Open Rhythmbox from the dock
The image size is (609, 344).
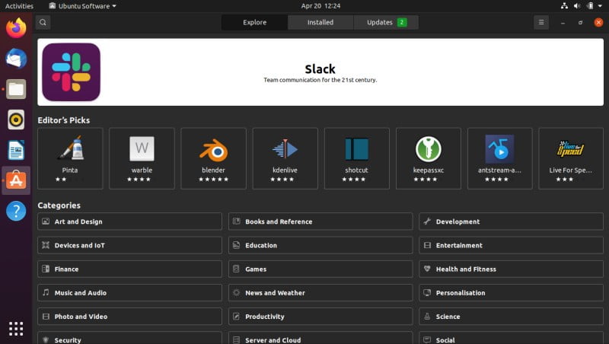point(16,119)
